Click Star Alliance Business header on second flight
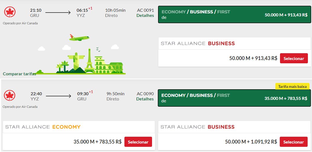Viewport: 312px width, 152px height. [x=197, y=127]
